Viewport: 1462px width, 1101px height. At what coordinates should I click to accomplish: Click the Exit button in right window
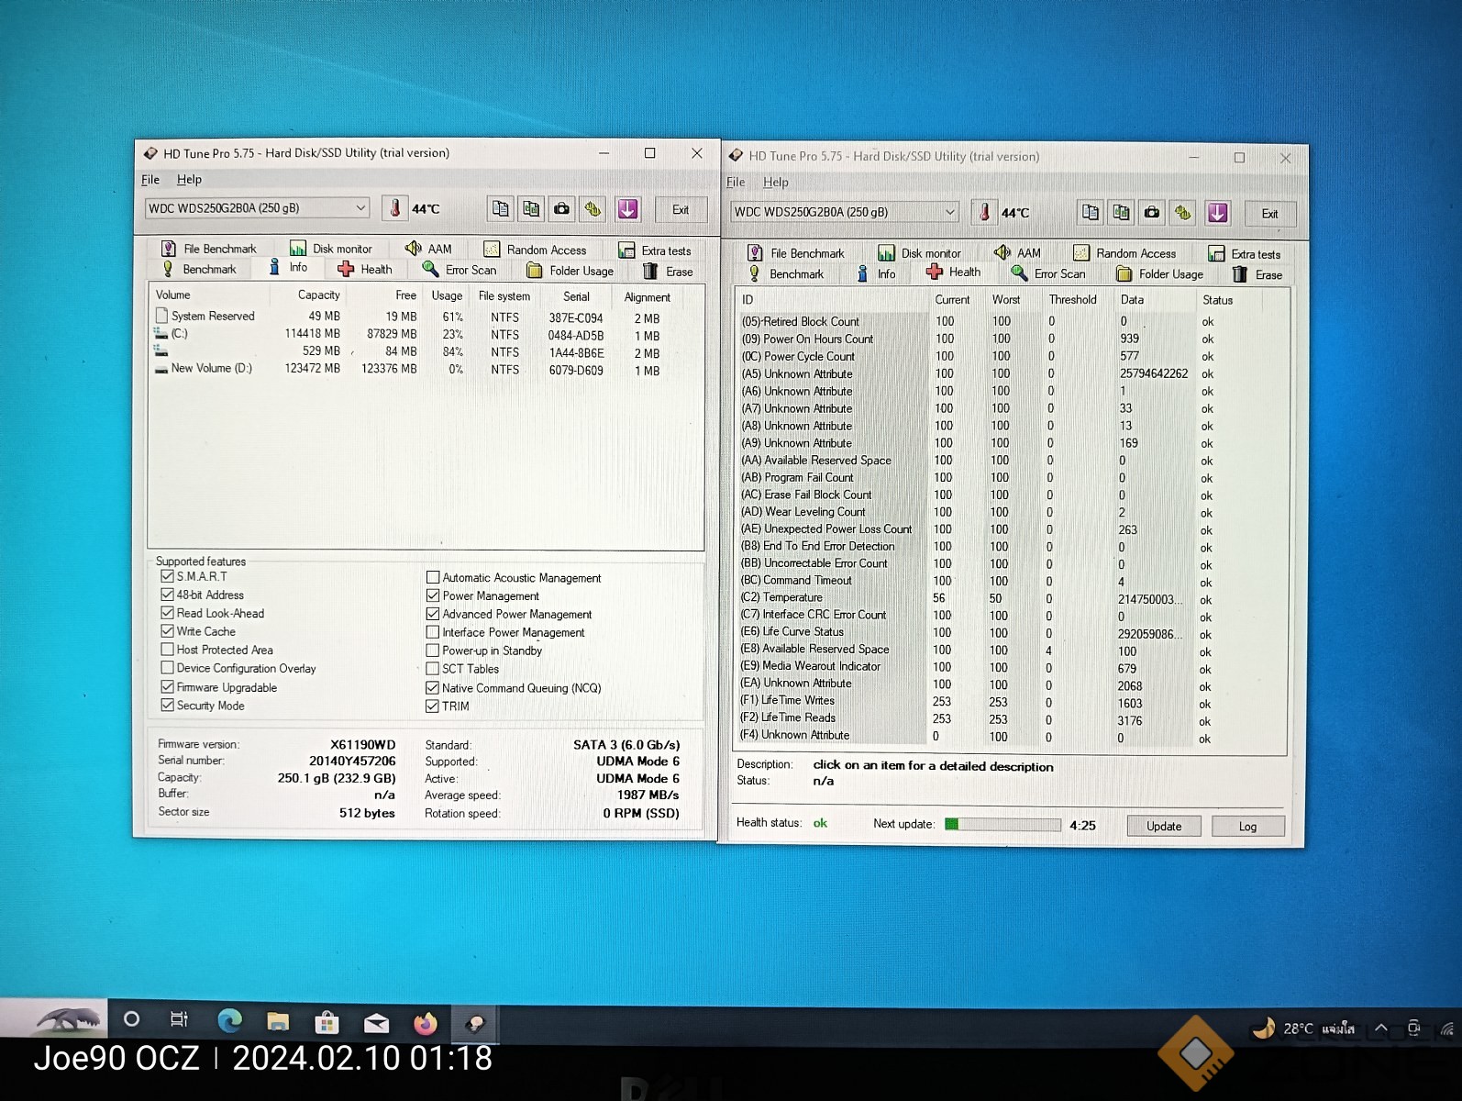1269,214
